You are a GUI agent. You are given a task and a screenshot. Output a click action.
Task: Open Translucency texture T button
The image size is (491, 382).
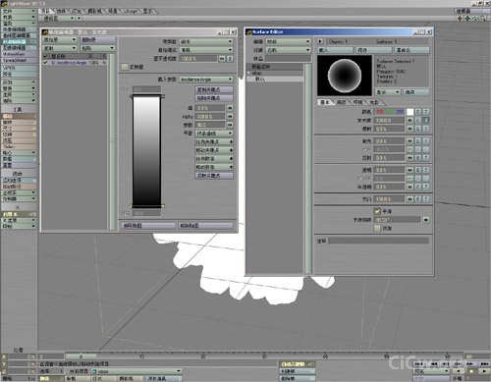coord(426,187)
